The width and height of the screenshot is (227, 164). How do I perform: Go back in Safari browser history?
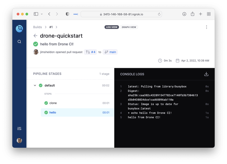coord(49,14)
